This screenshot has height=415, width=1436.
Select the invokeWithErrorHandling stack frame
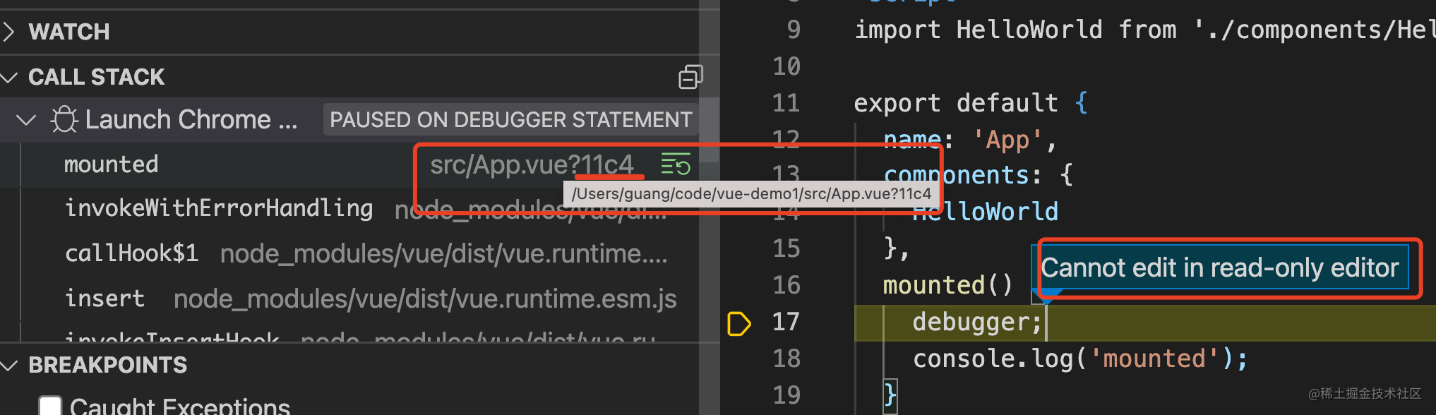(x=218, y=208)
